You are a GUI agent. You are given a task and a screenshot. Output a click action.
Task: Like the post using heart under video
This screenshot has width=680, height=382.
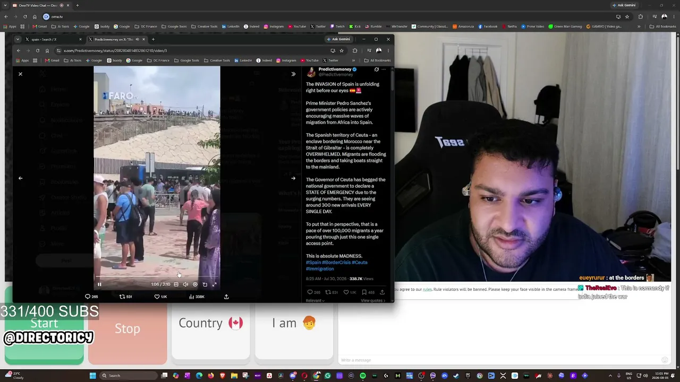tap(160, 297)
